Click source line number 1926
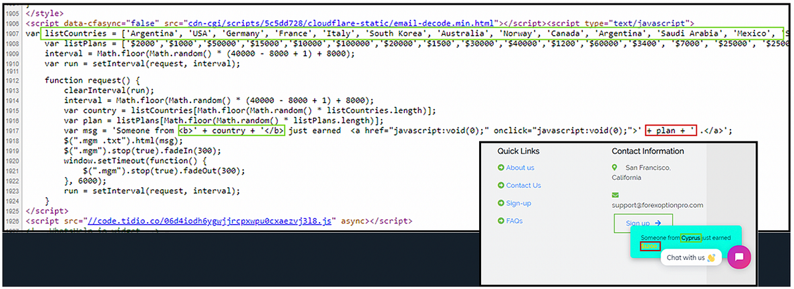The image size is (794, 289). click(x=11, y=221)
